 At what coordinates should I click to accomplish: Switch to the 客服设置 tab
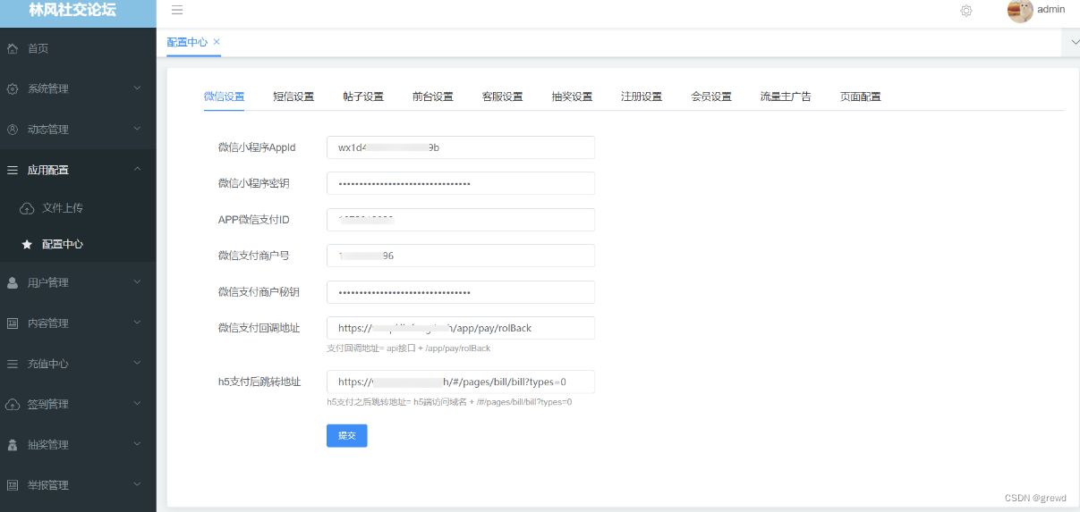click(x=502, y=97)
